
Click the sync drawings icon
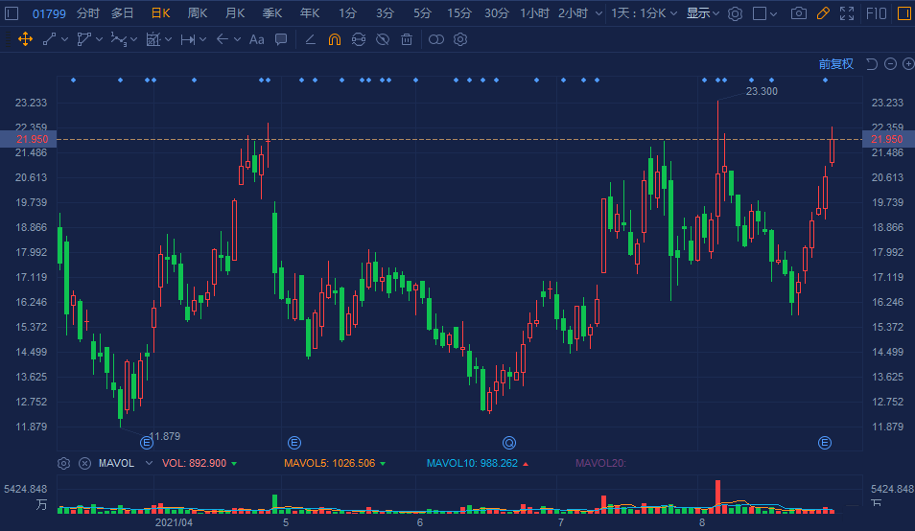(359, 39)
